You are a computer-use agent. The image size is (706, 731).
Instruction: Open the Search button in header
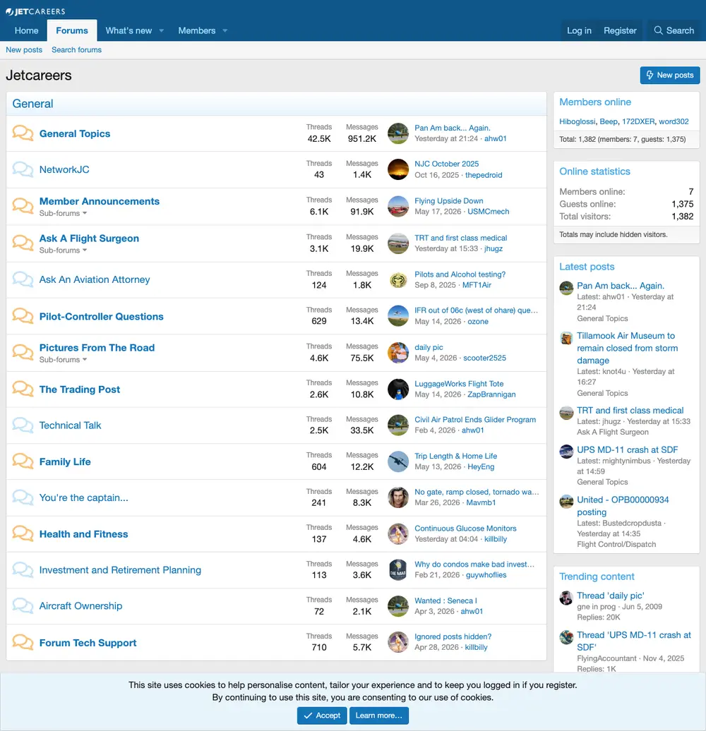pyautogui.click(x=674, y=31)
